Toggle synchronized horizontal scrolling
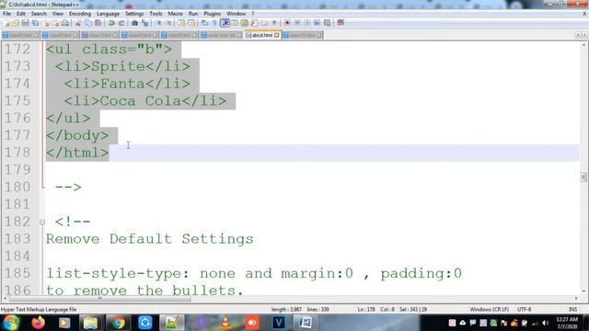Image resolution: width=589 pixels, height=331 pixels. 191,23
